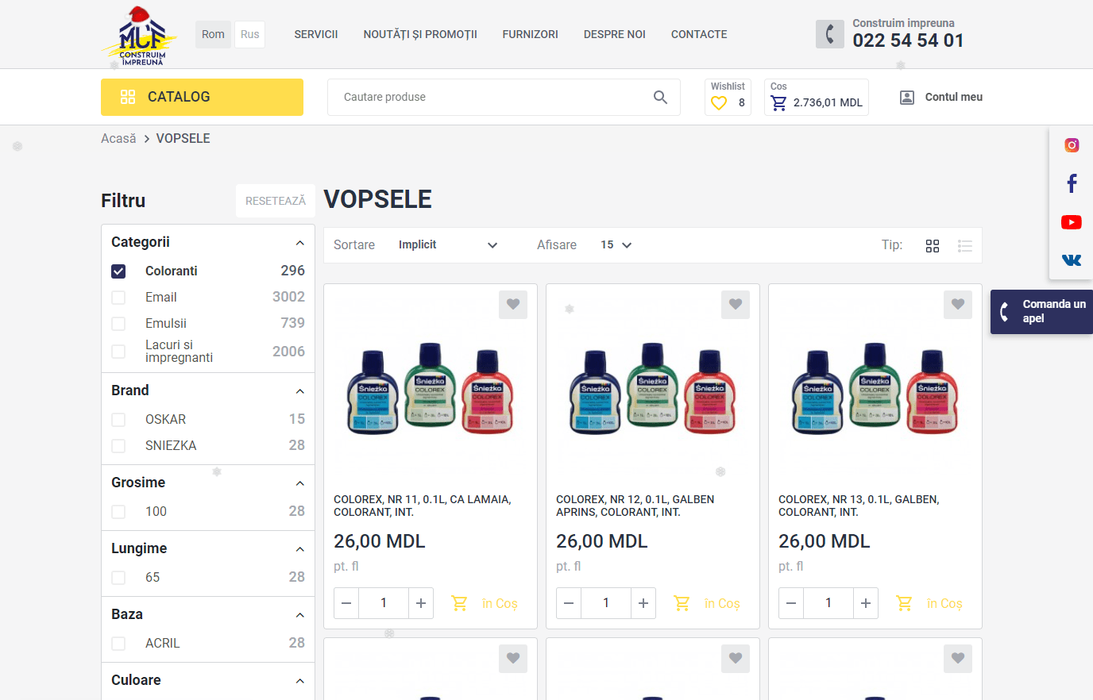Viewport: 1093px width, 700px height.
Task: Click the Comanda un apel button
Action: [x=1041, y=312]
